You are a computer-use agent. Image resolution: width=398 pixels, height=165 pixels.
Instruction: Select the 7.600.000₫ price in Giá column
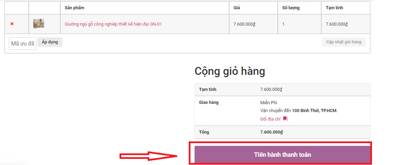click(244, 24)
